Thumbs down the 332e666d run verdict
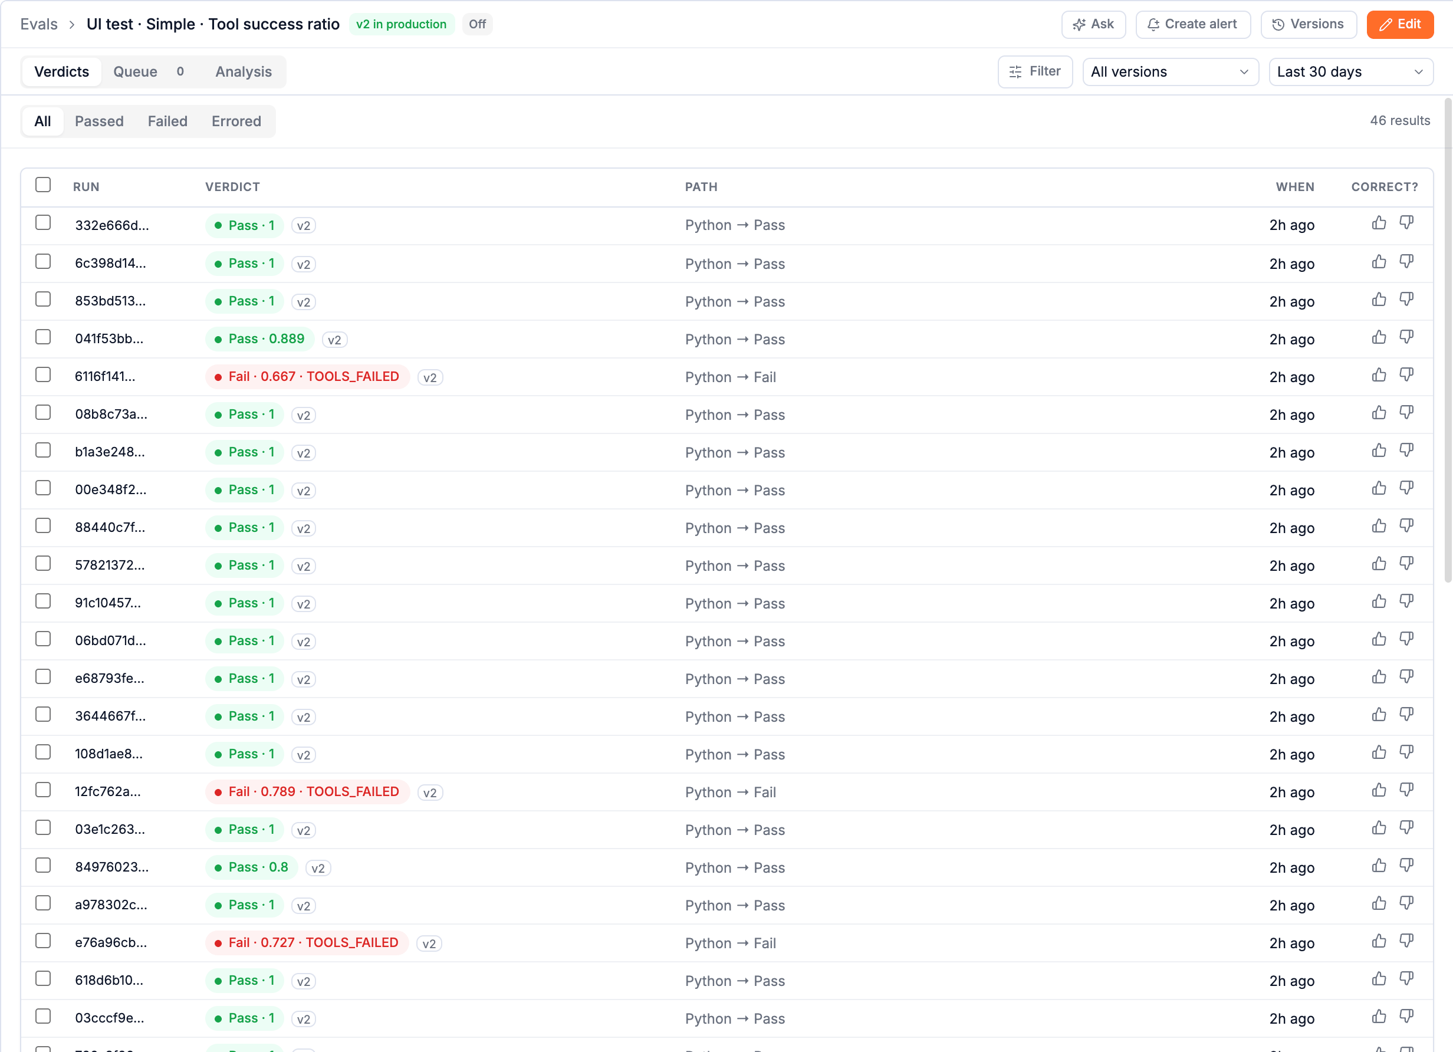The height and width of the screenshot is (1052, 1453). (x=1406, y=223)
